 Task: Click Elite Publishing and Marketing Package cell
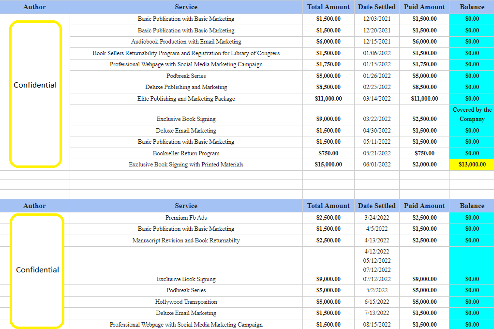point(186,99)
